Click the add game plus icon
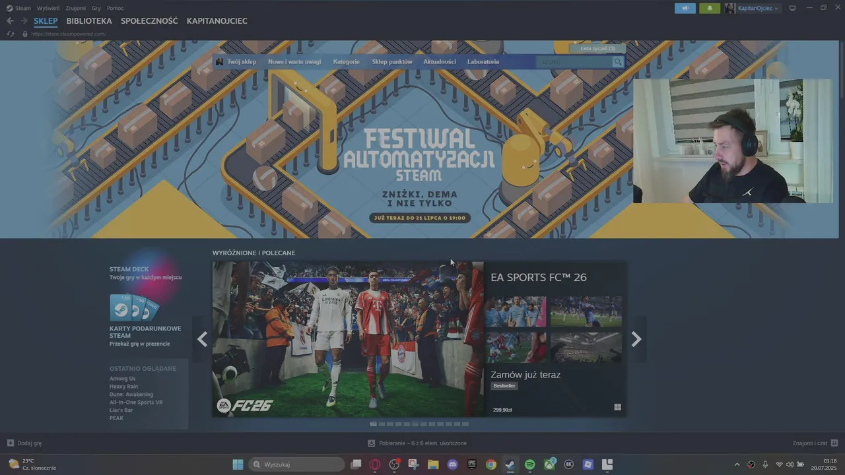The image size is (845, 475). [10, 443]
